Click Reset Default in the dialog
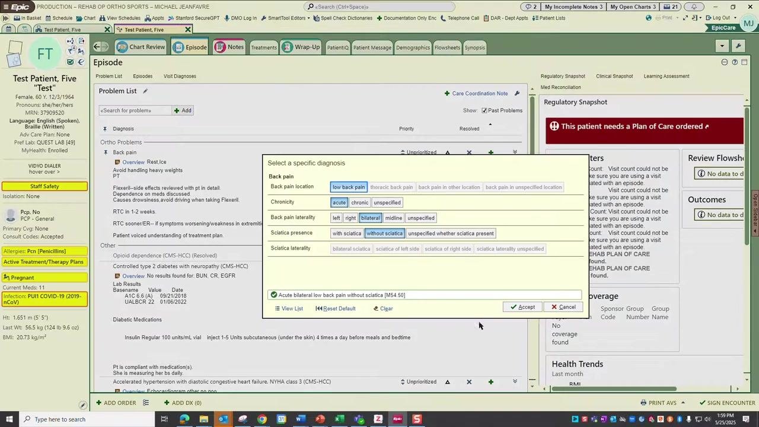 pyautogui.click(x=336, y=308)
